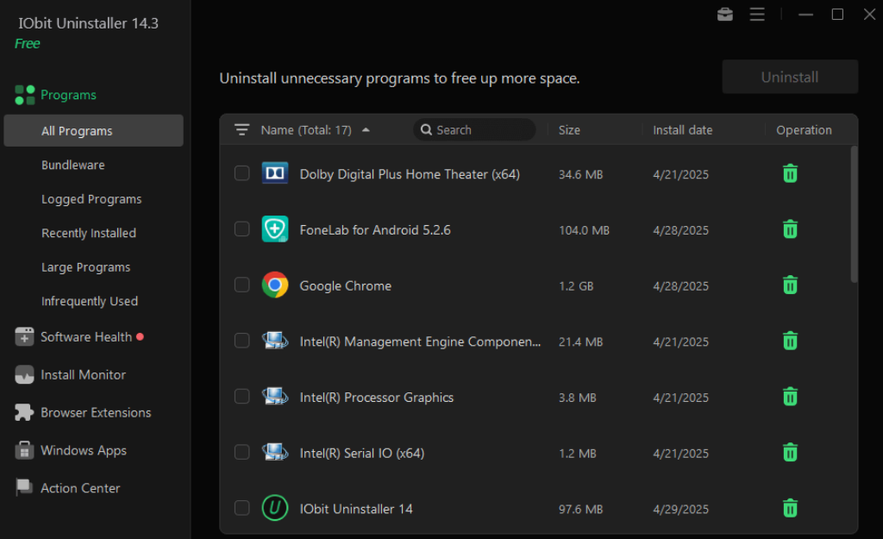Sort the list by Install date column
This screenshot has width=883, height=539.
683,130
